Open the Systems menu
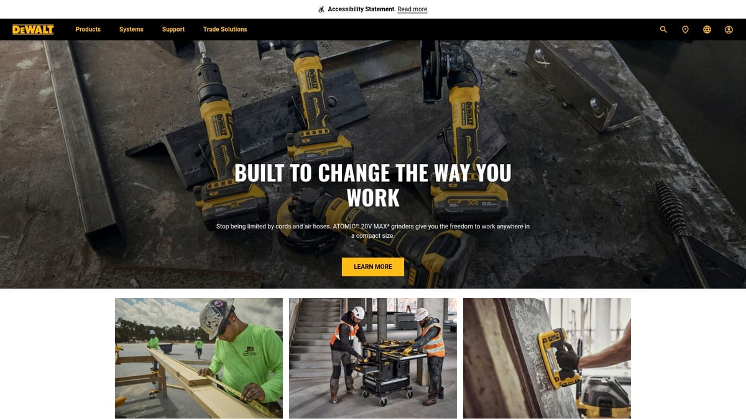The height and width of the screenshot is (419, 746). 131,29
